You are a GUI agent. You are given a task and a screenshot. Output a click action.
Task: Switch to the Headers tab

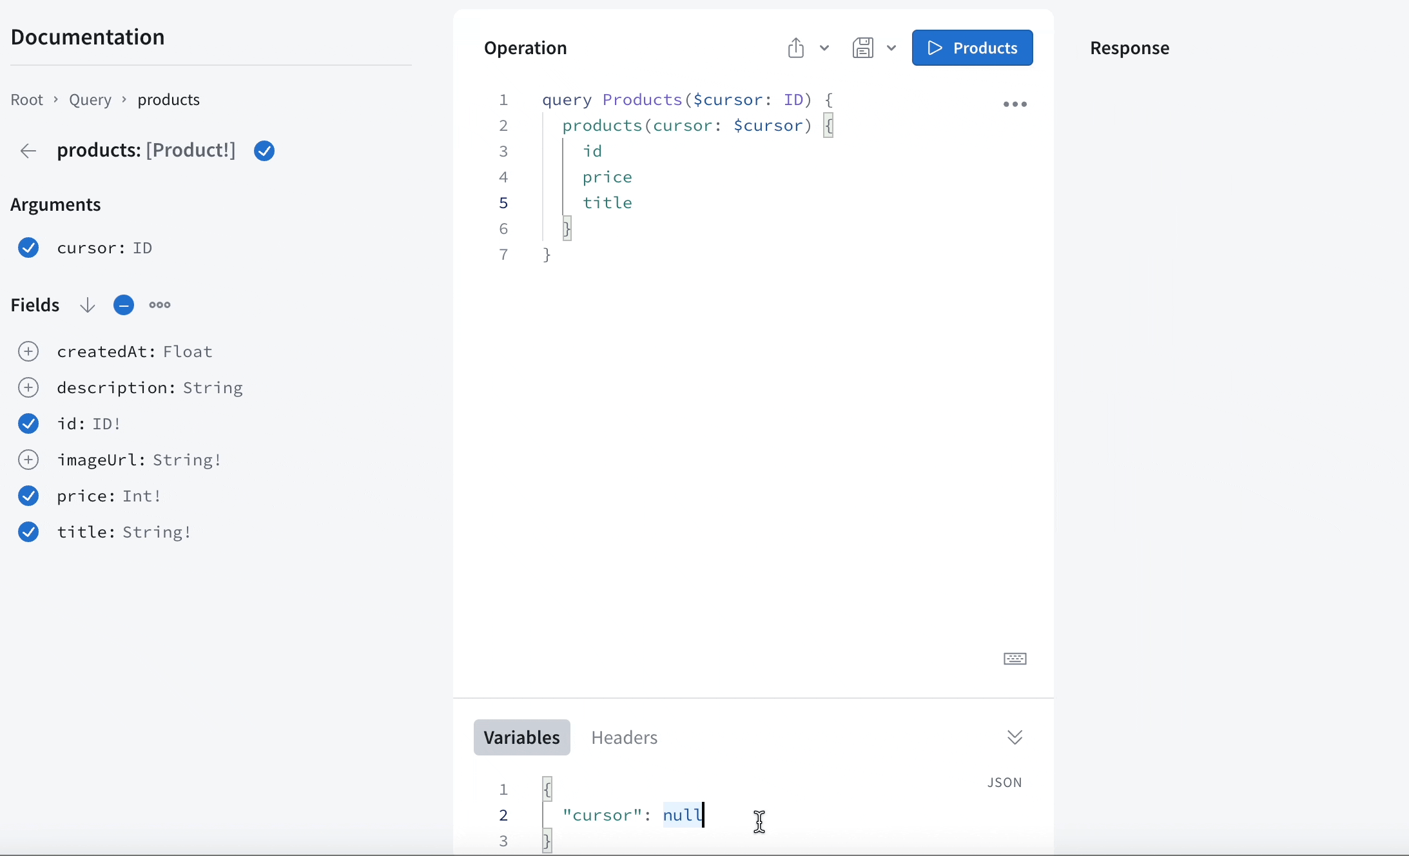click(x=624, y=737)
